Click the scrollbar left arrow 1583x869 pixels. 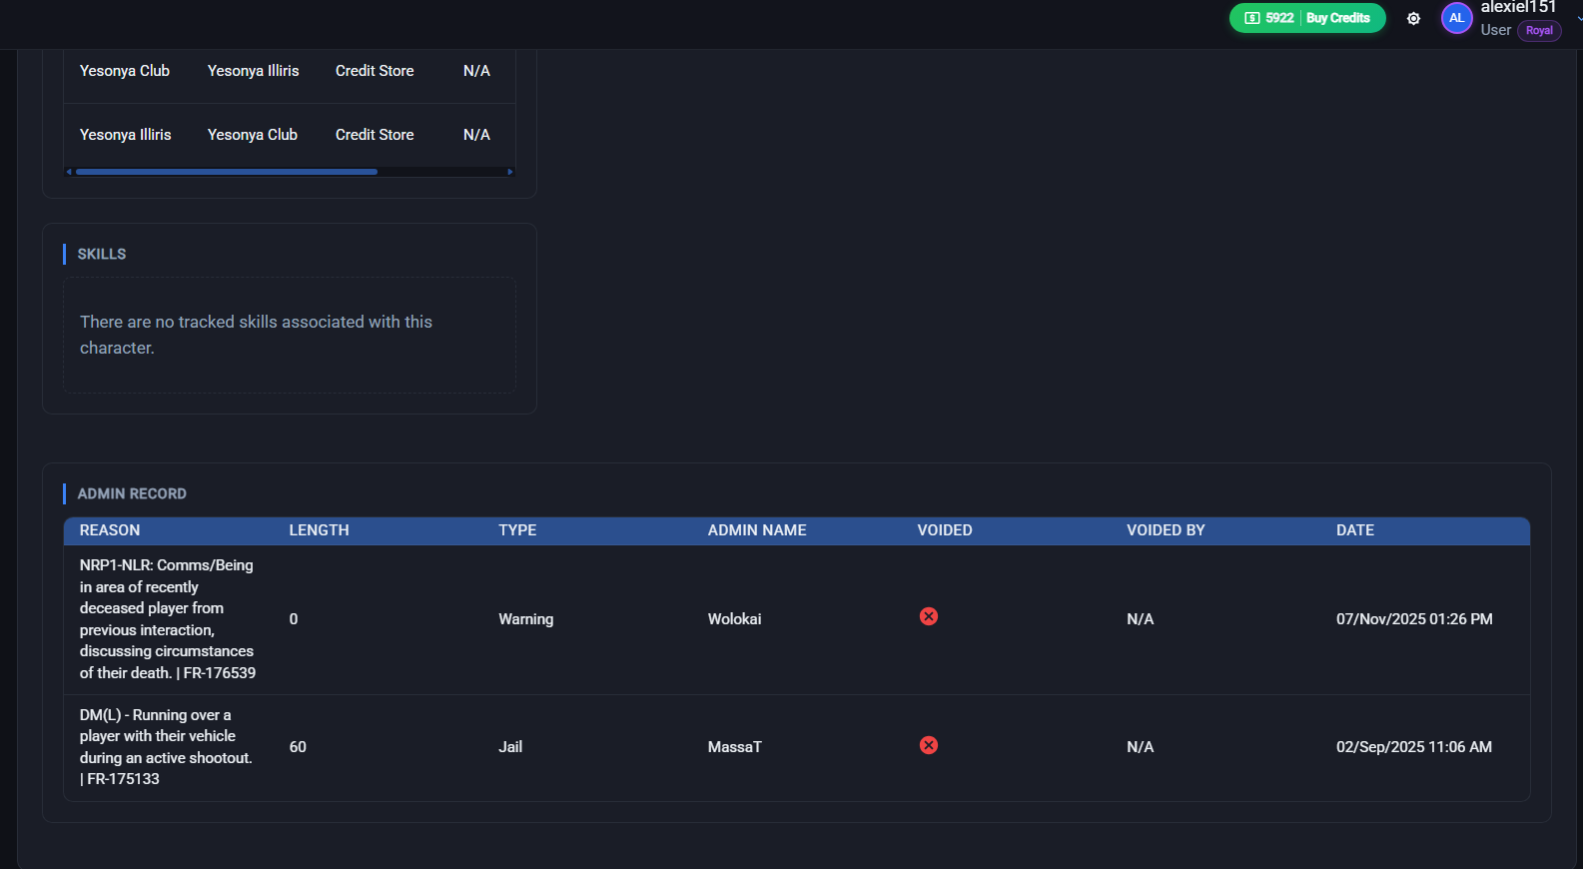pos(69,172)
